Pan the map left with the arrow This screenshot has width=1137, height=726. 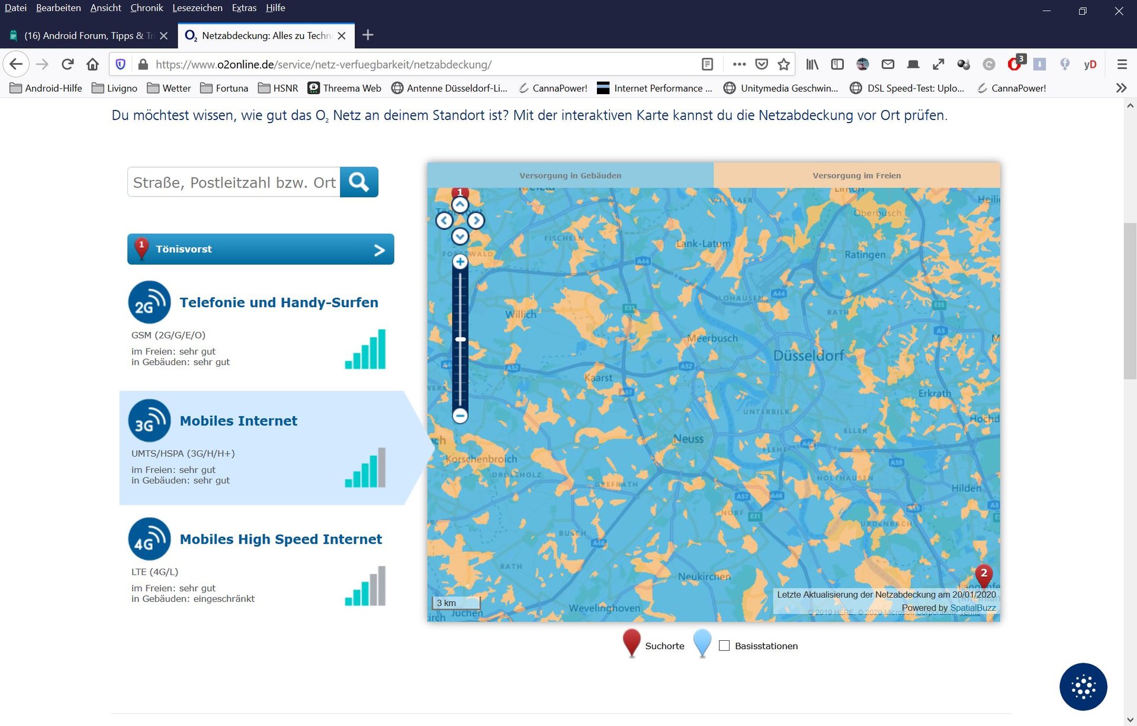[444, 221]
